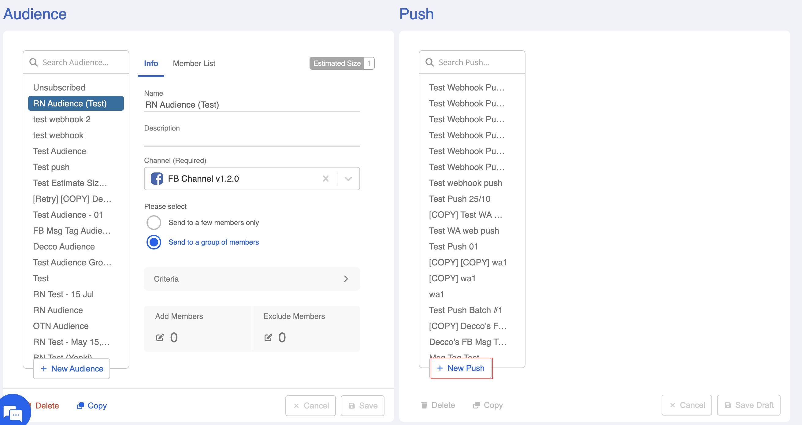
Task: Select the Info tab
Action: pyautogui.click(x=151, y=64)
